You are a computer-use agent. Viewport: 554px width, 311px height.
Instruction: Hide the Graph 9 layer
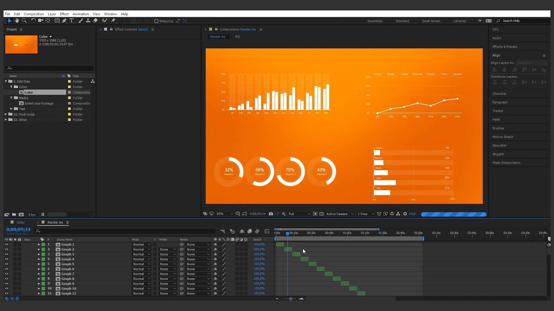coord(6,284)
